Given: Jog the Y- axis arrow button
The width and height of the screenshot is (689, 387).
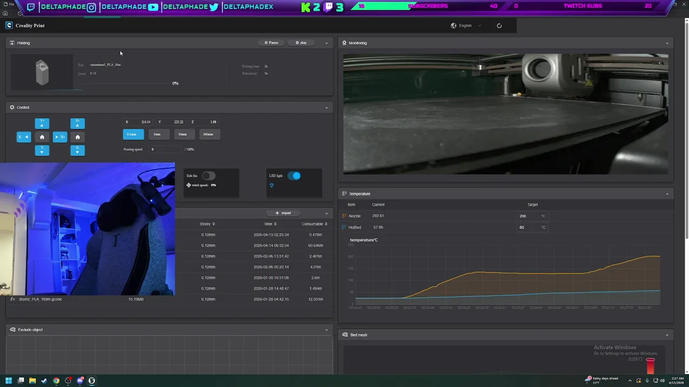Looking at the screenshot, I should tap(42, 150).
